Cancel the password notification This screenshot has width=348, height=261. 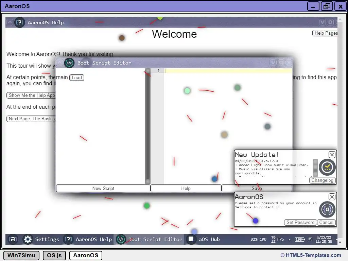tap(326, 222)
